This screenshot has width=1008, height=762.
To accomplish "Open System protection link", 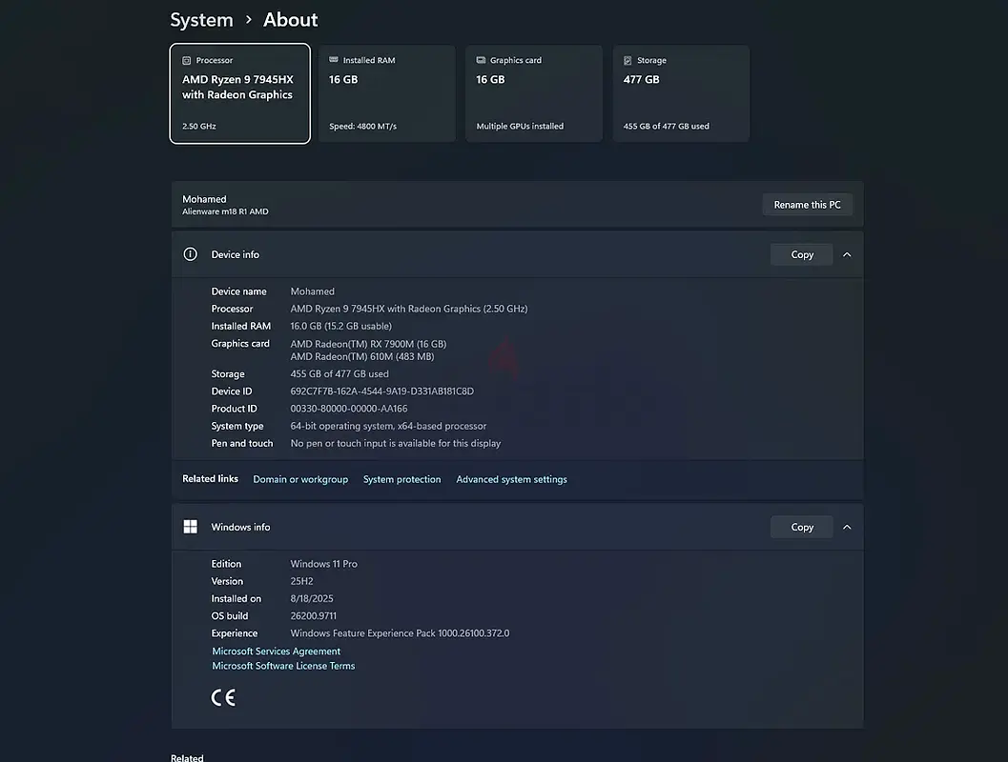I will click(x=401, y=479).
